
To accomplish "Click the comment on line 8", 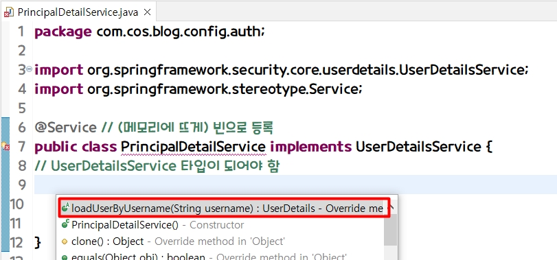I will 157,165.
